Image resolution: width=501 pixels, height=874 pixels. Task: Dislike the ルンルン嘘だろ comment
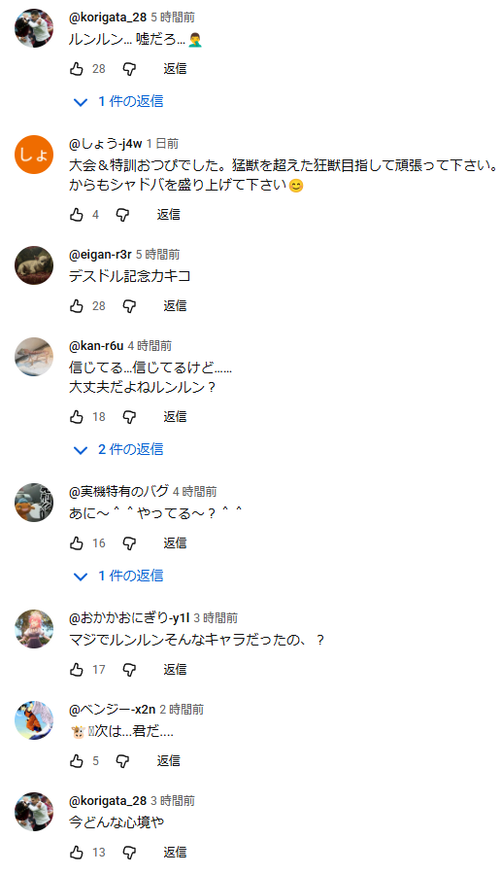129,69
